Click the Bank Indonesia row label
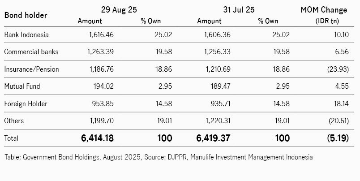The width and height of the screenshot is (360, 181). [26, 34]
